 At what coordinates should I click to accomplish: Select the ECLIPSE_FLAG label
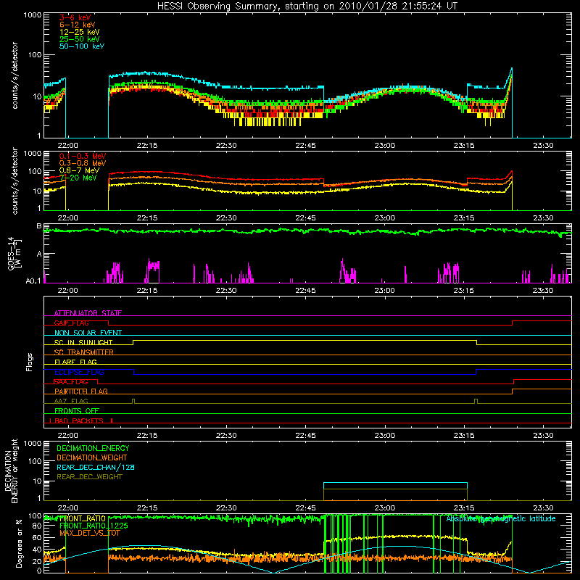(x=79, y=372)
